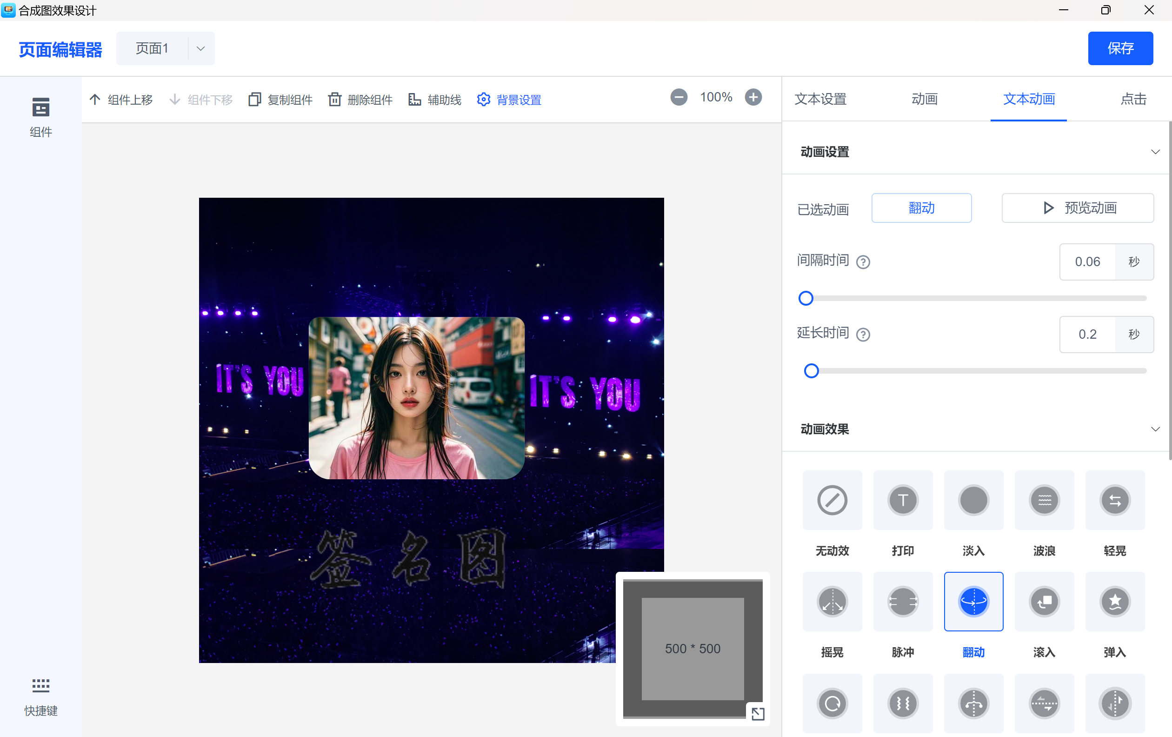Move component up with 组件上移

click(x=121, y=100)
